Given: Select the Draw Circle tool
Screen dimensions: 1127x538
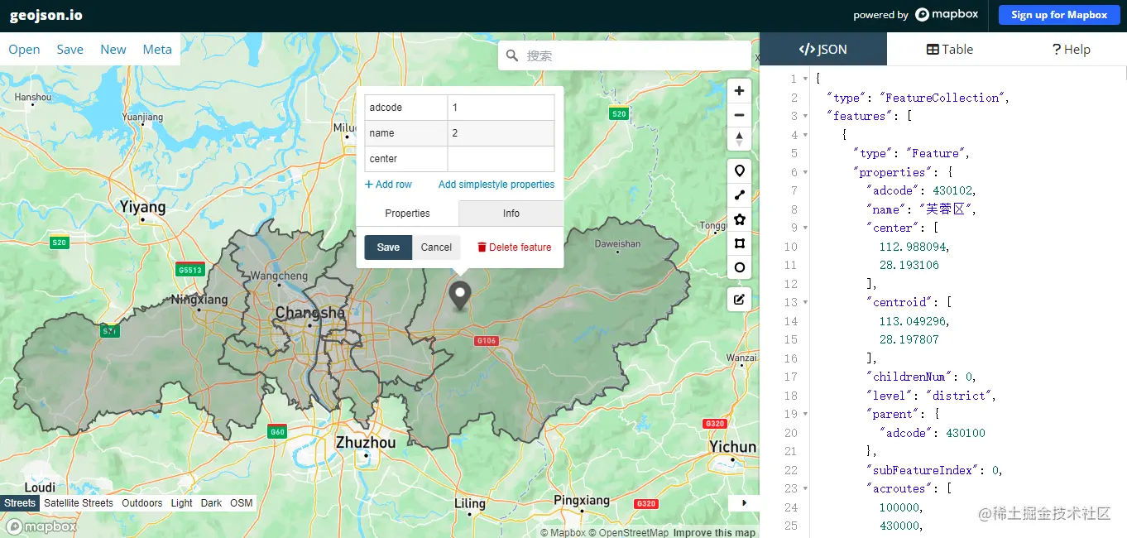Looking at the screenshot, I should click(739, 267).
